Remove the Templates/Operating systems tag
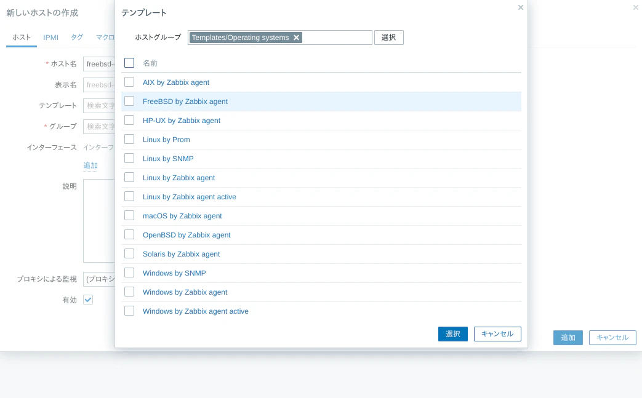 [x=297, y=38]
